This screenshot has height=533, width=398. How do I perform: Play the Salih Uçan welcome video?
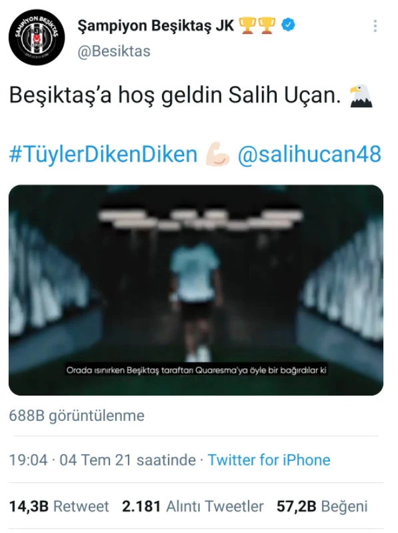coord(196,290)
